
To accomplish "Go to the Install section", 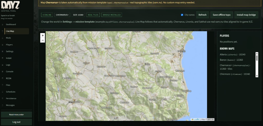I will tap(9, 58).
